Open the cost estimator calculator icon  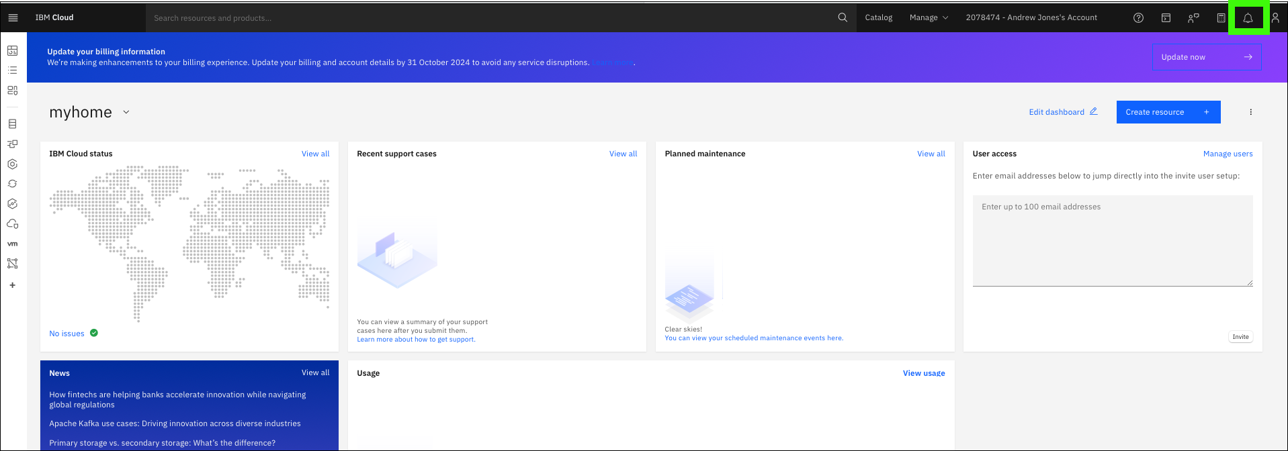1221,18
